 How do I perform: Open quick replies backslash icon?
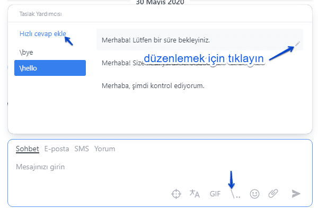tap(235, 194)
